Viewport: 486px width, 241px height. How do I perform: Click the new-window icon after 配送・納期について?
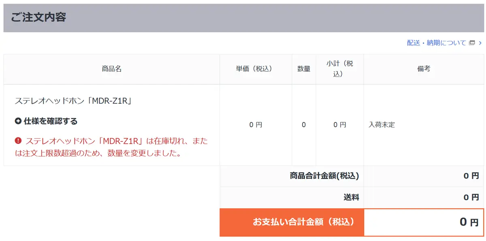coord(471,43)
